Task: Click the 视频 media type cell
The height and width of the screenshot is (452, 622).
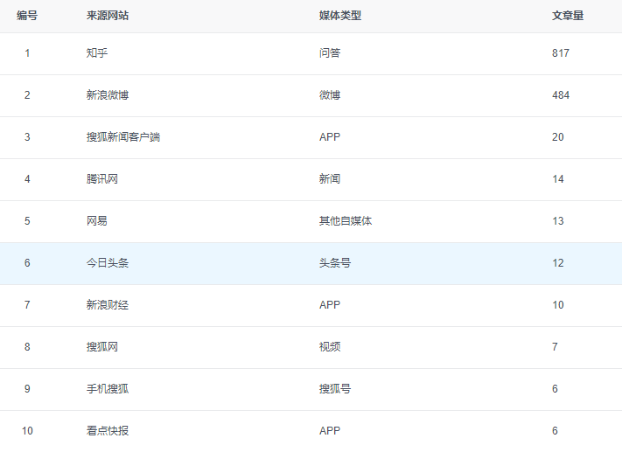Action: [330, 347]
